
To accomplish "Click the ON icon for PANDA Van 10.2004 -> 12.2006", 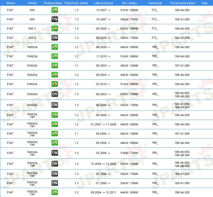I will click(54, 164).
